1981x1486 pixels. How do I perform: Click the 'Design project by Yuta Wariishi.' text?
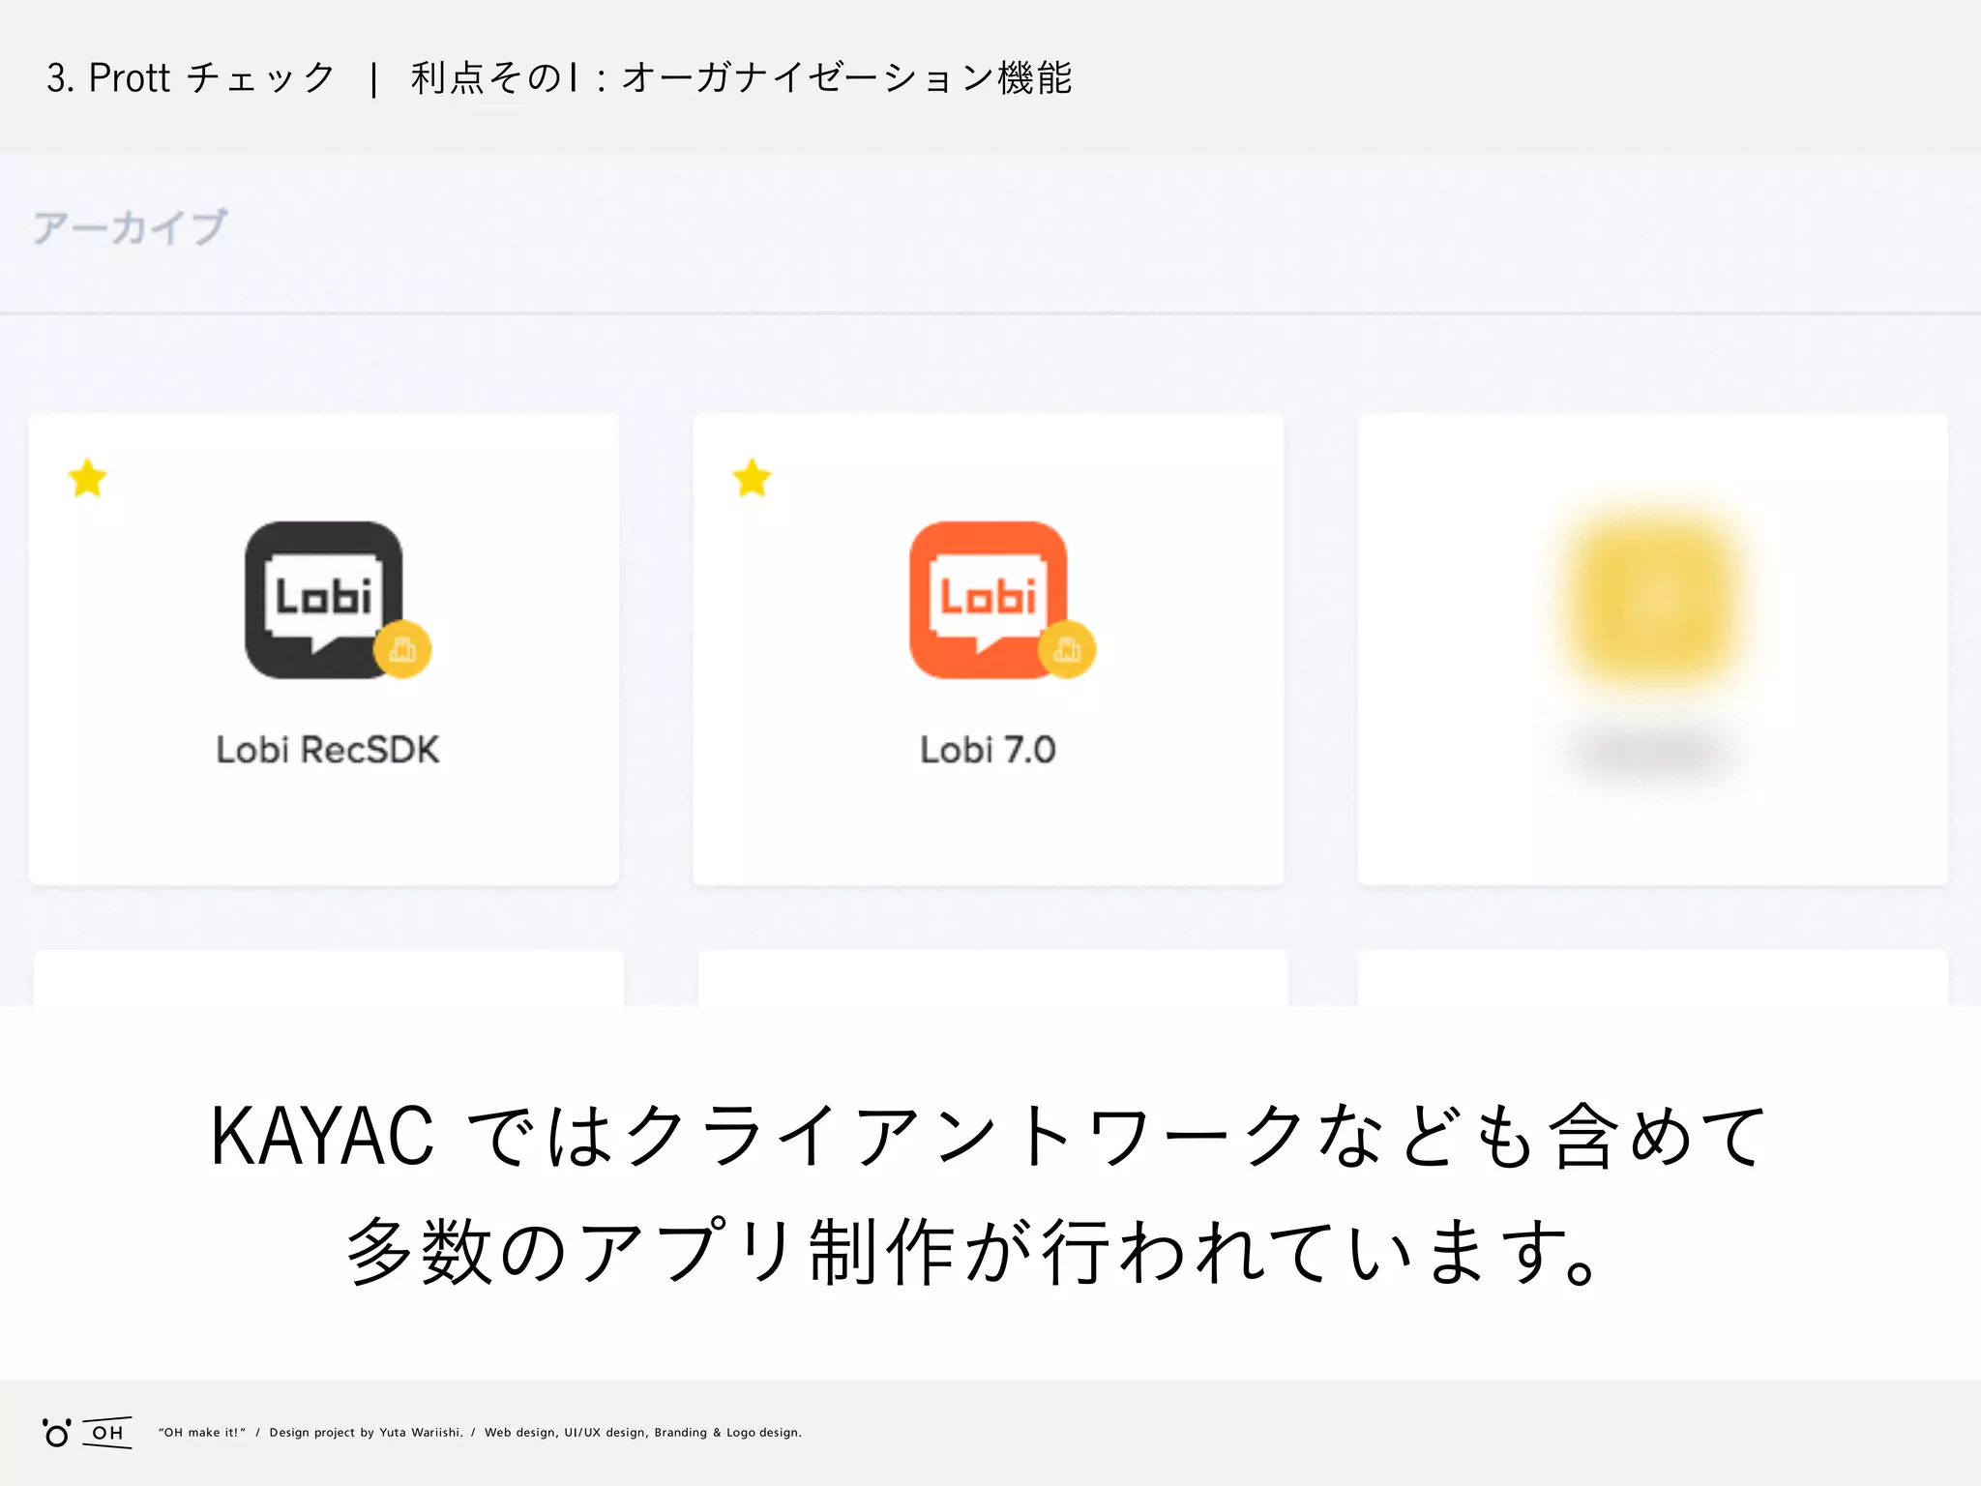coord(366,1433)
